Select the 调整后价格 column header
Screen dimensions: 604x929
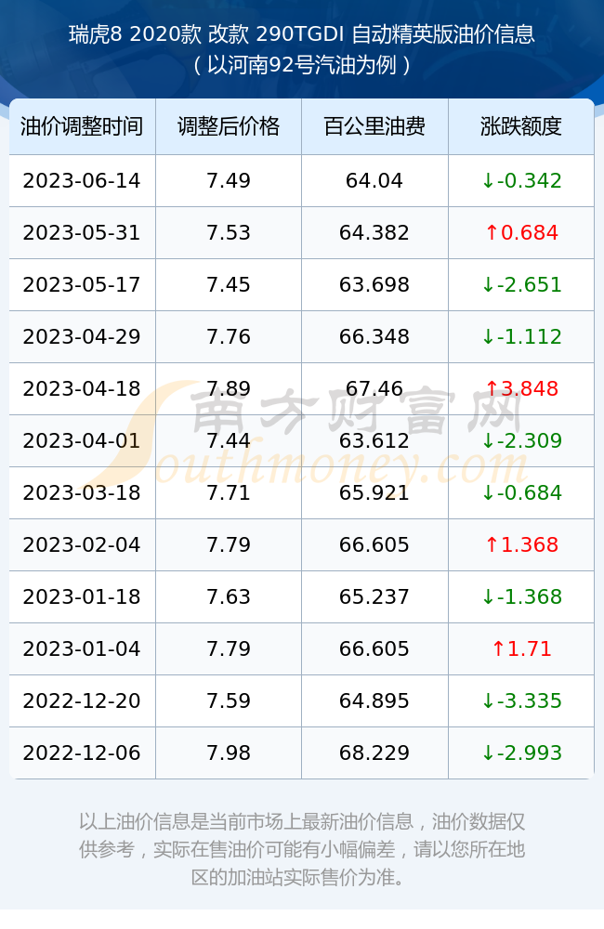[x=229, y=126]
